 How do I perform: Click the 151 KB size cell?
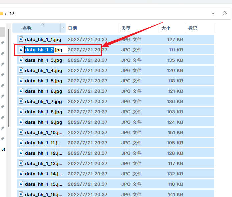click(176, 132)
